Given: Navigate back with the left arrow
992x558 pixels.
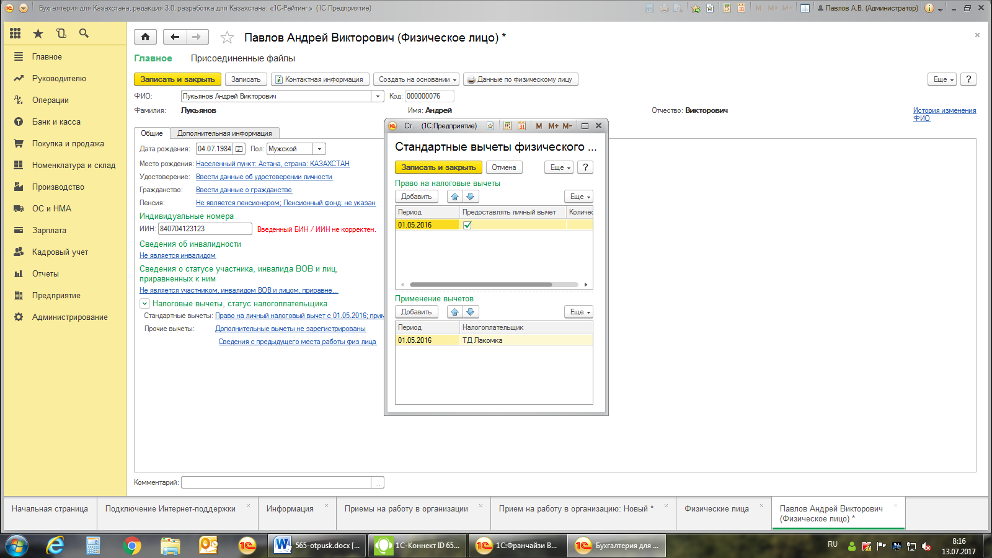Looking at the screenshot, I should point(175,37).
